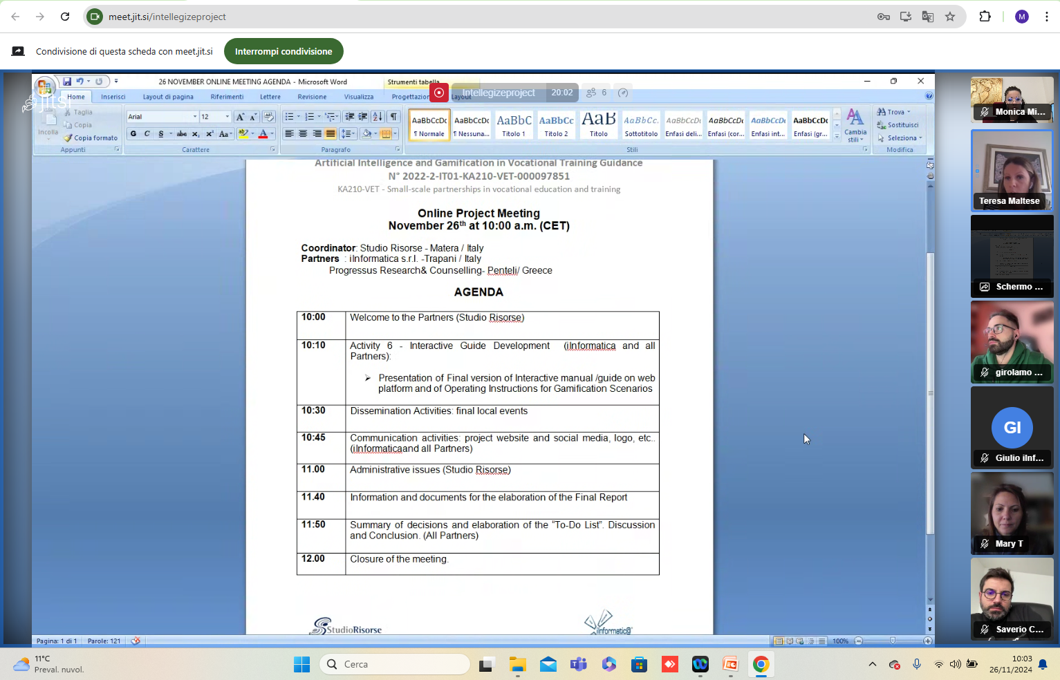The height and width of the screenshot is (680, 1060).
Task: Switch to the Inserisci ribbon tab
Action: pyautogui.click(x=113, y=97)
